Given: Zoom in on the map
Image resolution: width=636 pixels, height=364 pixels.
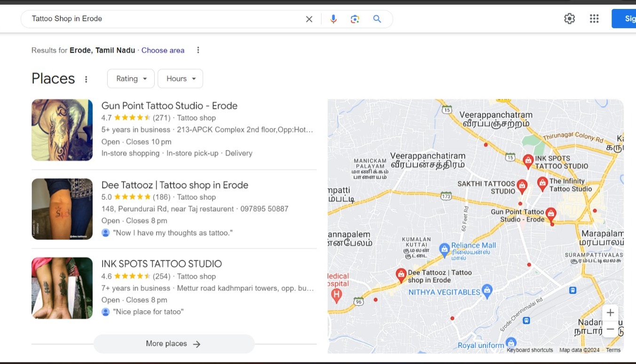Looking at the screenshot, I should coord(610,313).
